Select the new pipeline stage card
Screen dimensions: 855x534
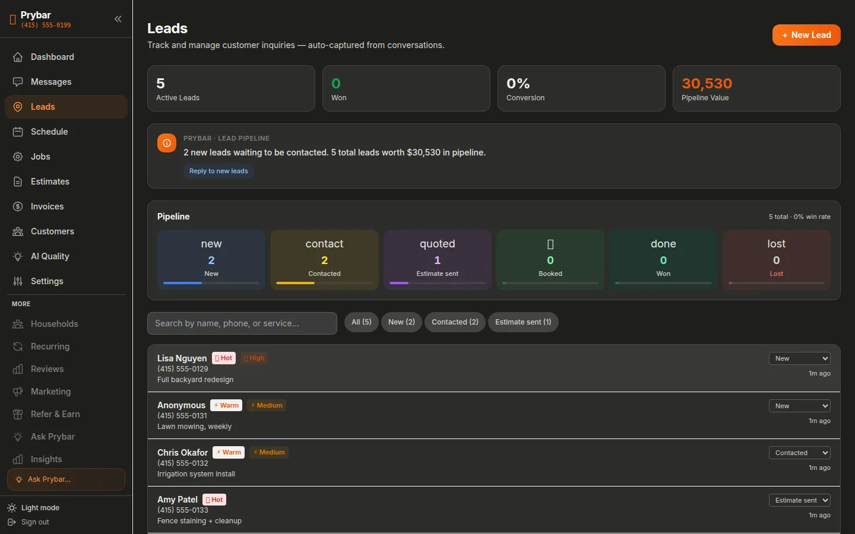[x=211, y=260]
